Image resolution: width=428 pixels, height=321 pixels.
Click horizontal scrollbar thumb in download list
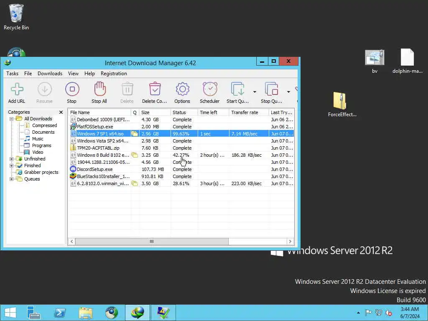point(152,241)
